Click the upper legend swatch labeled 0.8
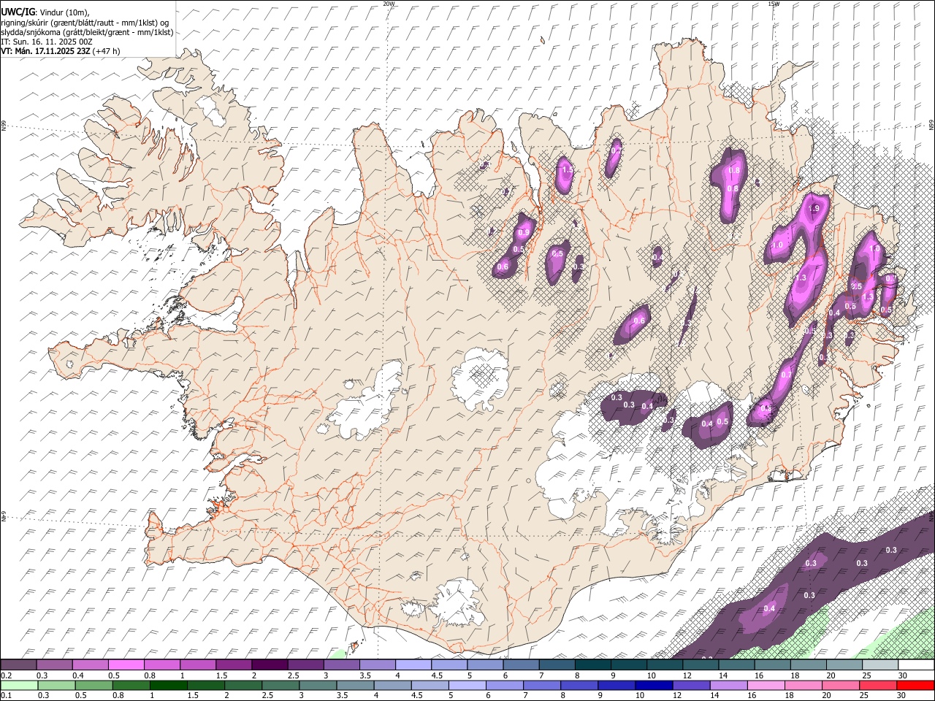 [x=161, y=664]
